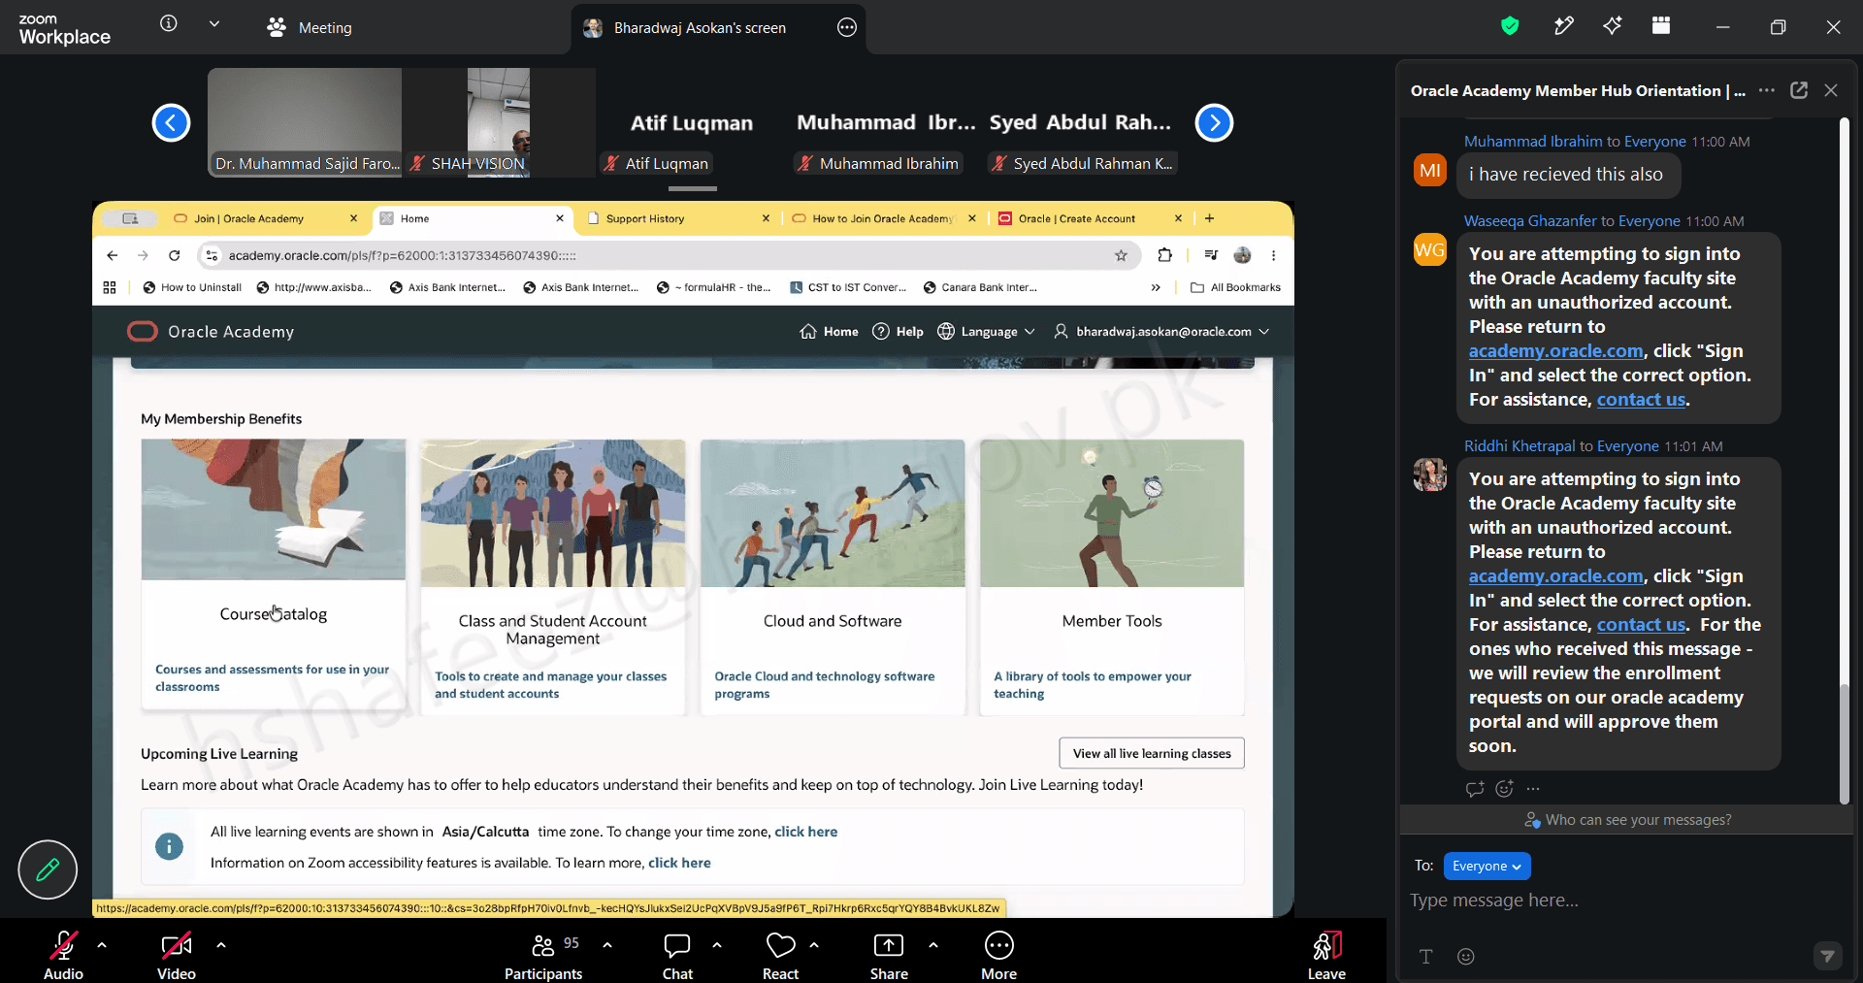Open the annotate pen icon in title bar
The image size is (1863, 983).
point(1563,26)
